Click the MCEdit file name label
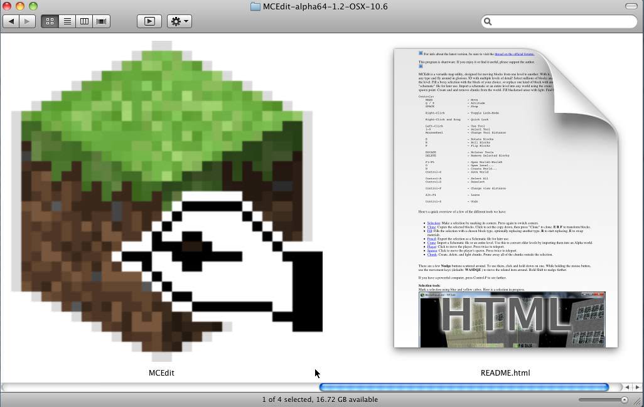 (161, 373)
